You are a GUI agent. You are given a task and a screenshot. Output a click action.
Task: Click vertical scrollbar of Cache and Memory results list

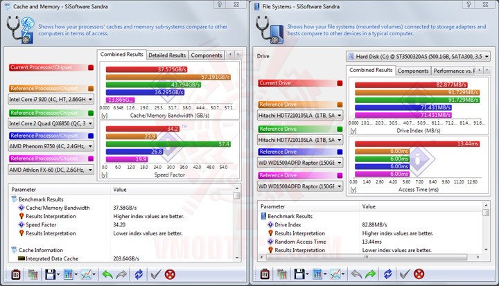click(237, 223)
